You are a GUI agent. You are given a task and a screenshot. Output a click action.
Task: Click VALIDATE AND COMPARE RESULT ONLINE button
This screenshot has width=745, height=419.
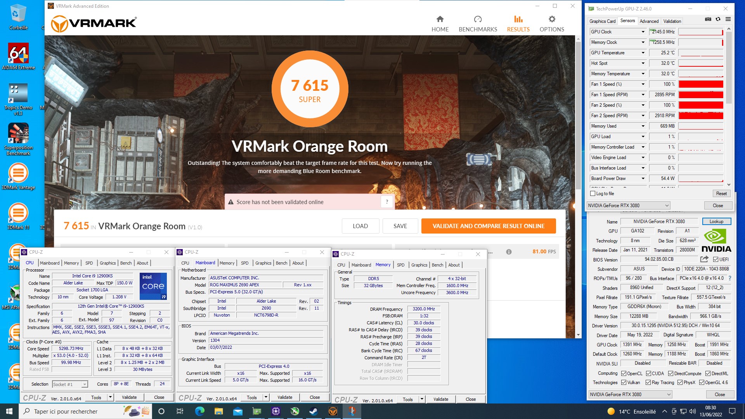[x=489, y=226]
